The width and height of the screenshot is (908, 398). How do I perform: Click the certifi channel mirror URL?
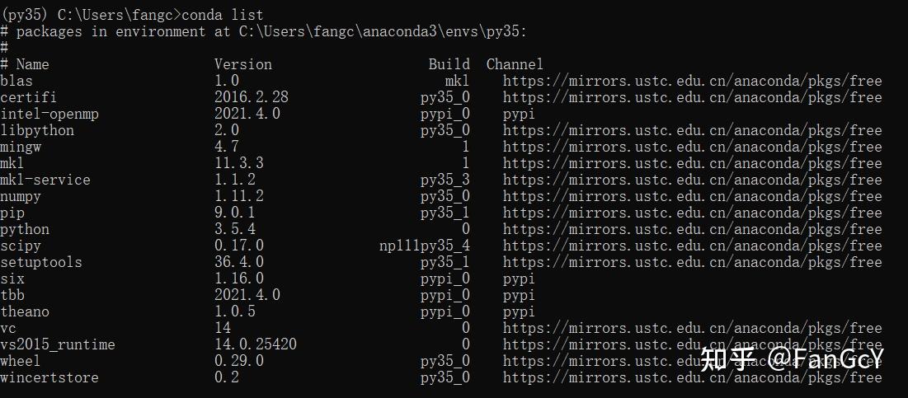(692, 97)
